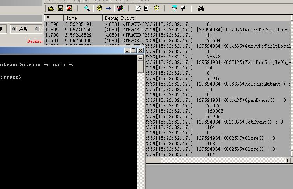The width and height of the screenshot is (293, 189).
Task: Click the Open log file icon
Action: click(x=51, y=8)
